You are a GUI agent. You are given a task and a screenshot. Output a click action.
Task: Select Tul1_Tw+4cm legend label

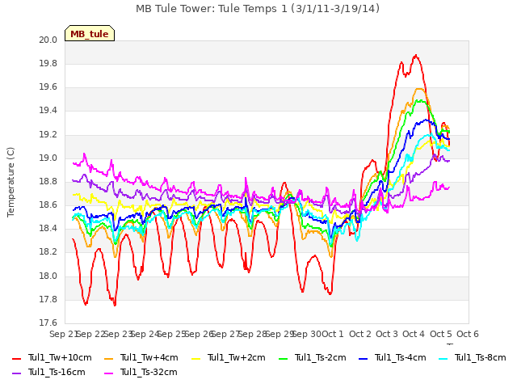point(149,357)
